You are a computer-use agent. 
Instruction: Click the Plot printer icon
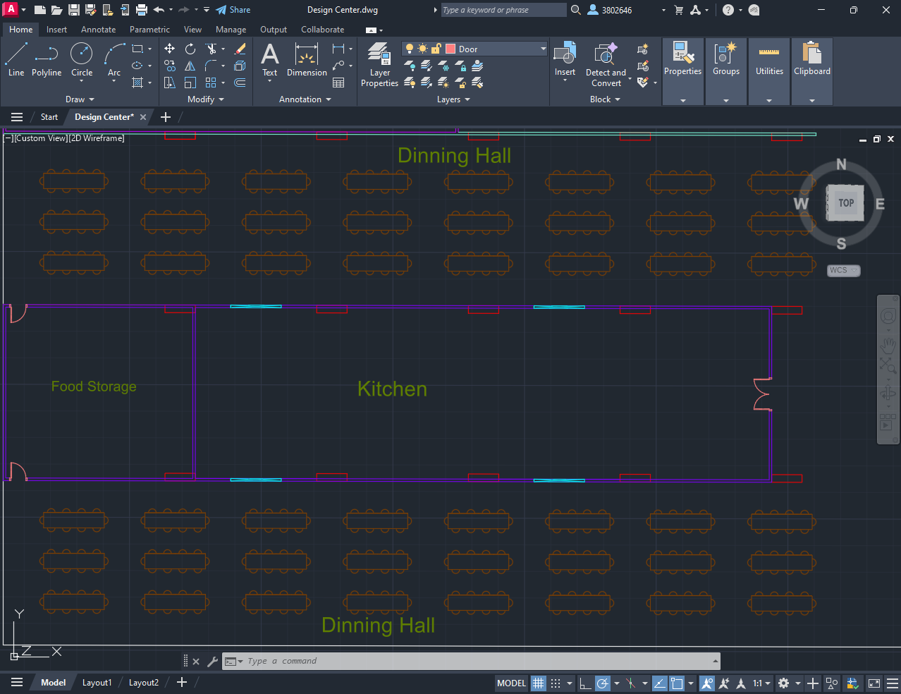[141, 10]
